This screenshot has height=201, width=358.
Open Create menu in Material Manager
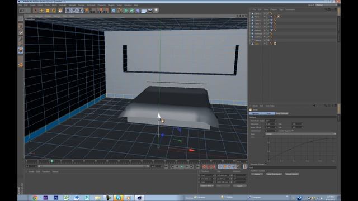[x=31, y=171]
